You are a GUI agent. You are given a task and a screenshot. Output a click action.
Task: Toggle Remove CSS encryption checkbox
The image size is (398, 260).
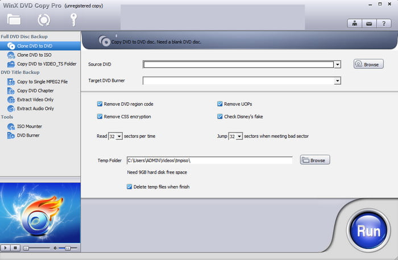(x=100, y=117)
